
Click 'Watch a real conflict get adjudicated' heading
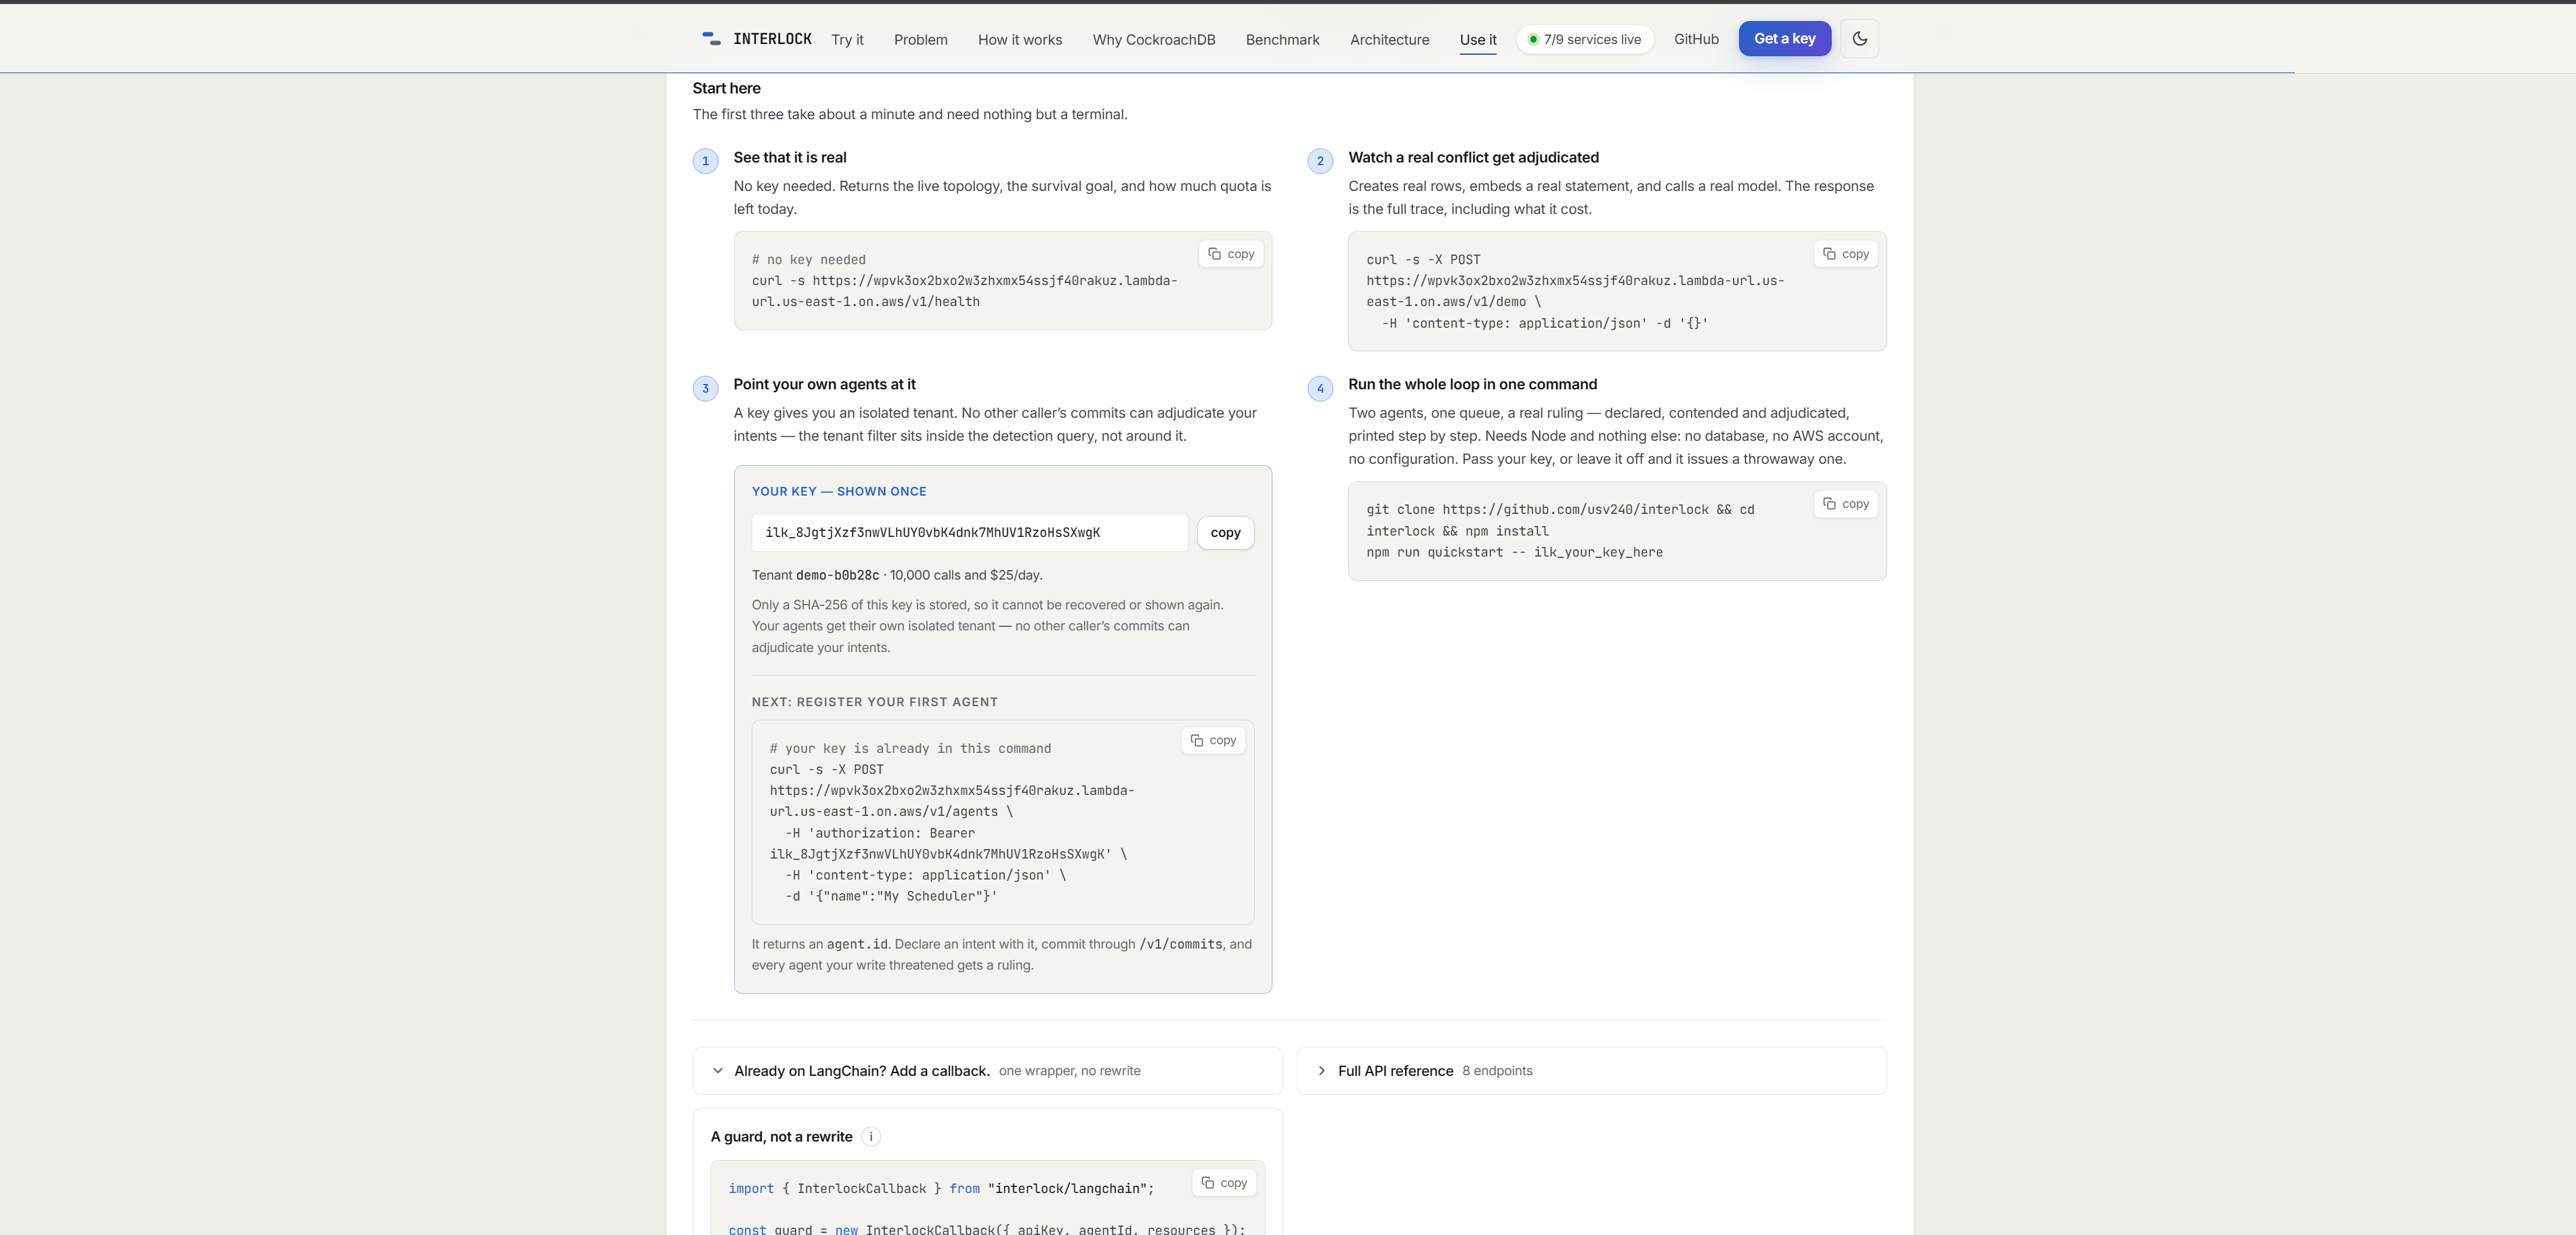1473,158
